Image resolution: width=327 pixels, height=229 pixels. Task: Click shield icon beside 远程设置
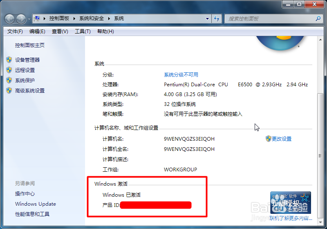tap(9, 70)
